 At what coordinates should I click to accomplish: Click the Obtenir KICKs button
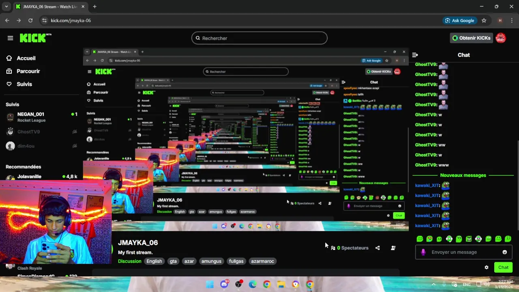click(472, 38)
